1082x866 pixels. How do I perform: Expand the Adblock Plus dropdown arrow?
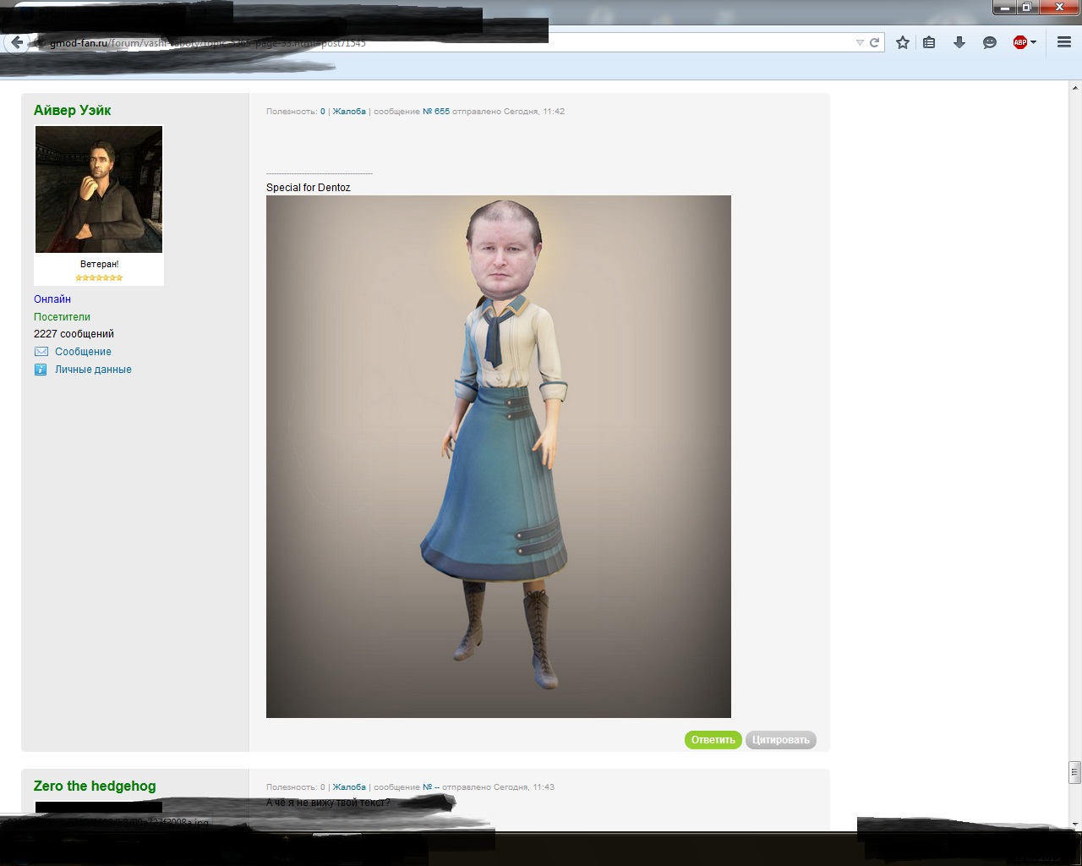pyautogui.click(x=1033, y=42)
